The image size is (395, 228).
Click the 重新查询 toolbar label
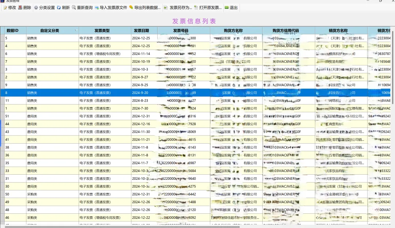pos(84,8)
